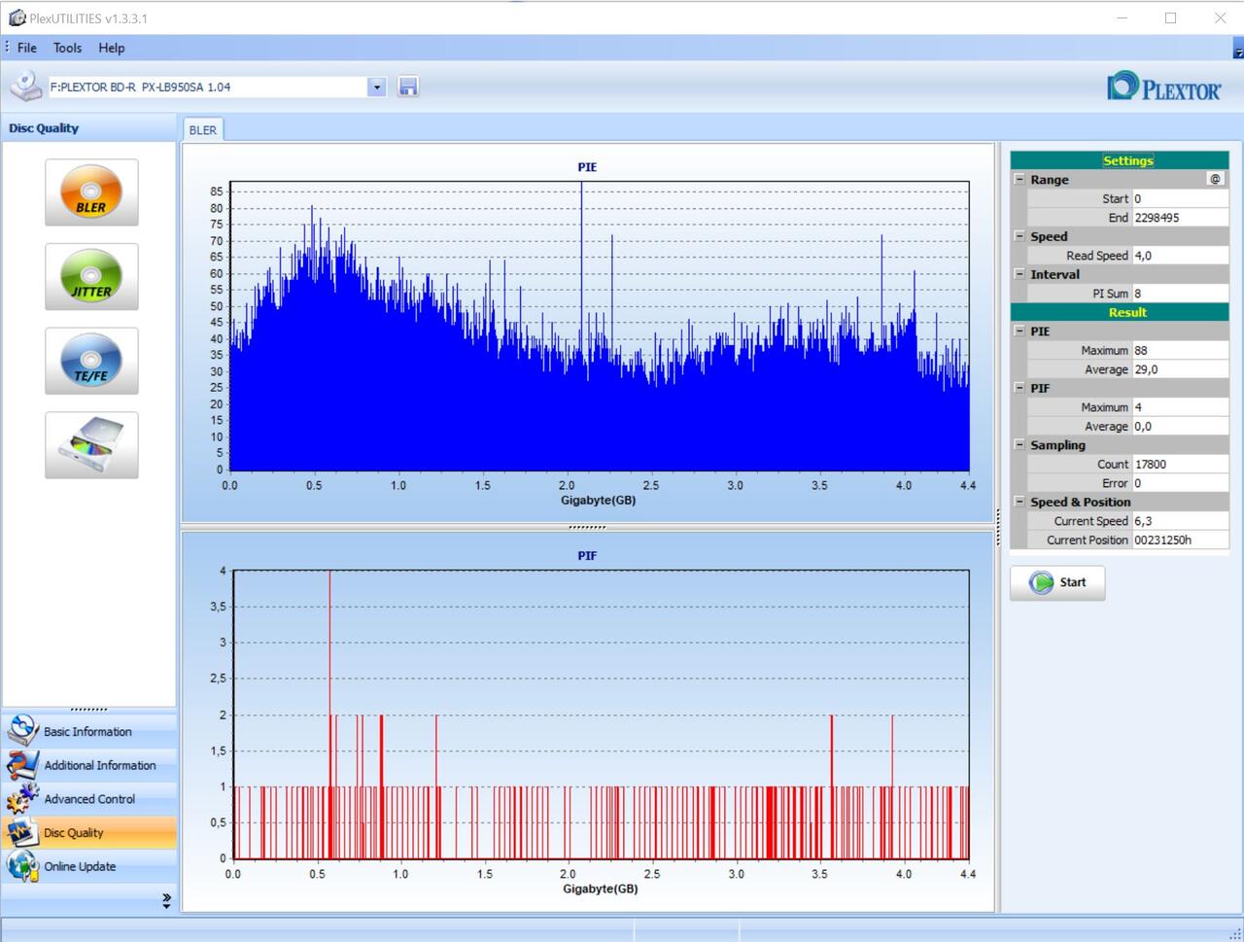Open the drive selection dropdown

pos(377,87)
